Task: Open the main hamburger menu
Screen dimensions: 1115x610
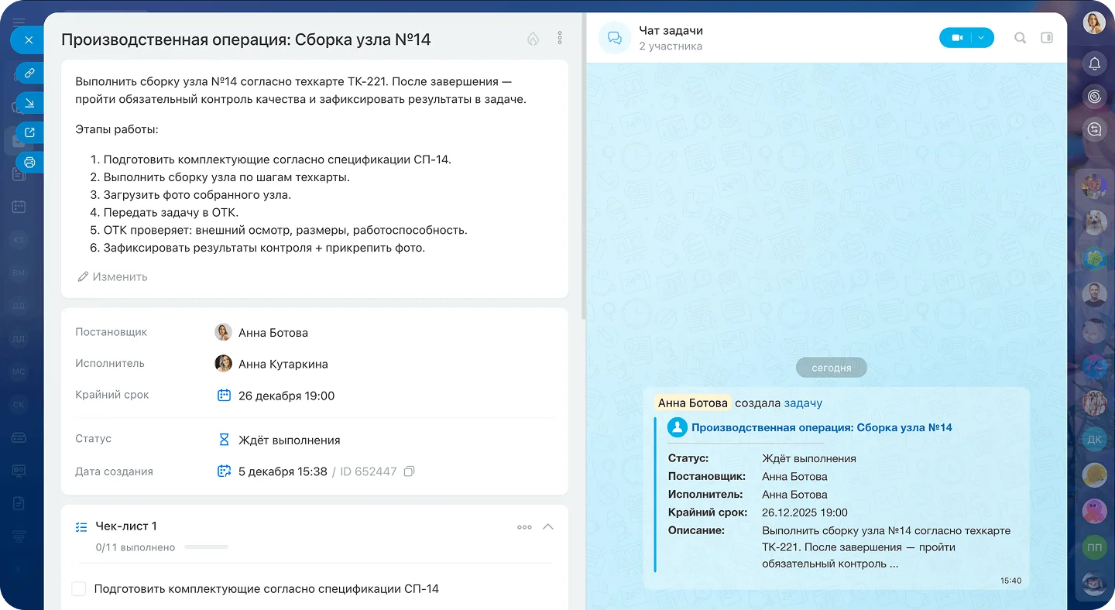Action: (19, 22)
